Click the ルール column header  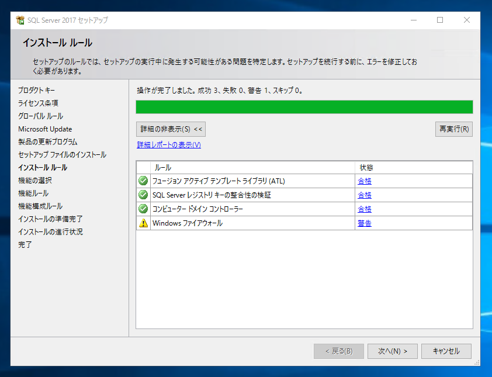pyautogui.click(x=252, y=168)
